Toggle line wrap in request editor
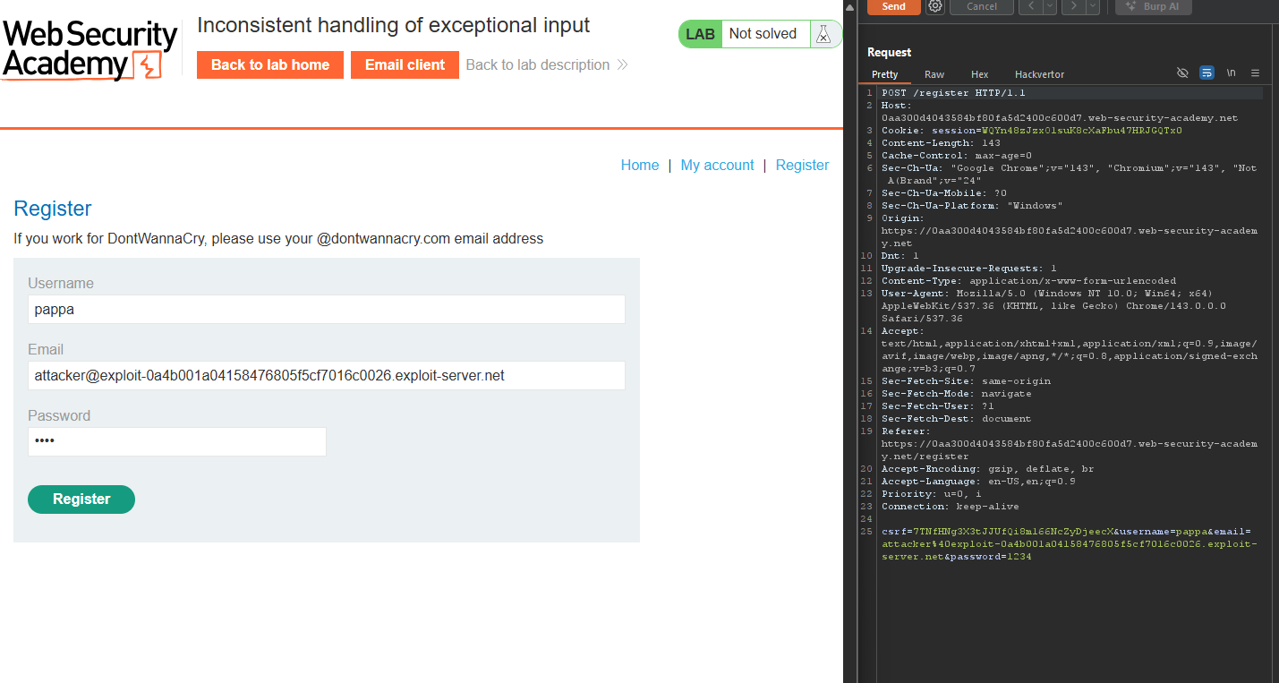This screenshot has height=683, width=1279. click(1207, 73)
